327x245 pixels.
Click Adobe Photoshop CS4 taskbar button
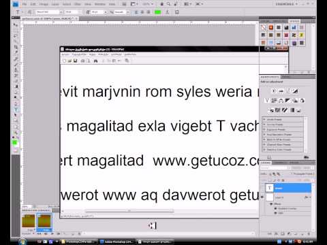click(x=116, y=242)
